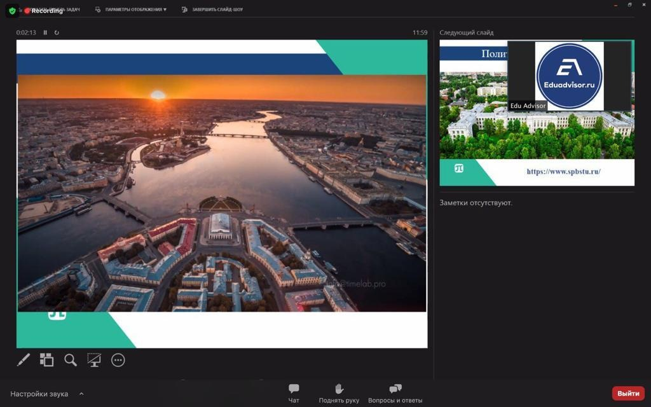Viewport: 651px width, 407px height.
Task: Click the Edu Advisor name label
Action: click(x=528, y=106)
